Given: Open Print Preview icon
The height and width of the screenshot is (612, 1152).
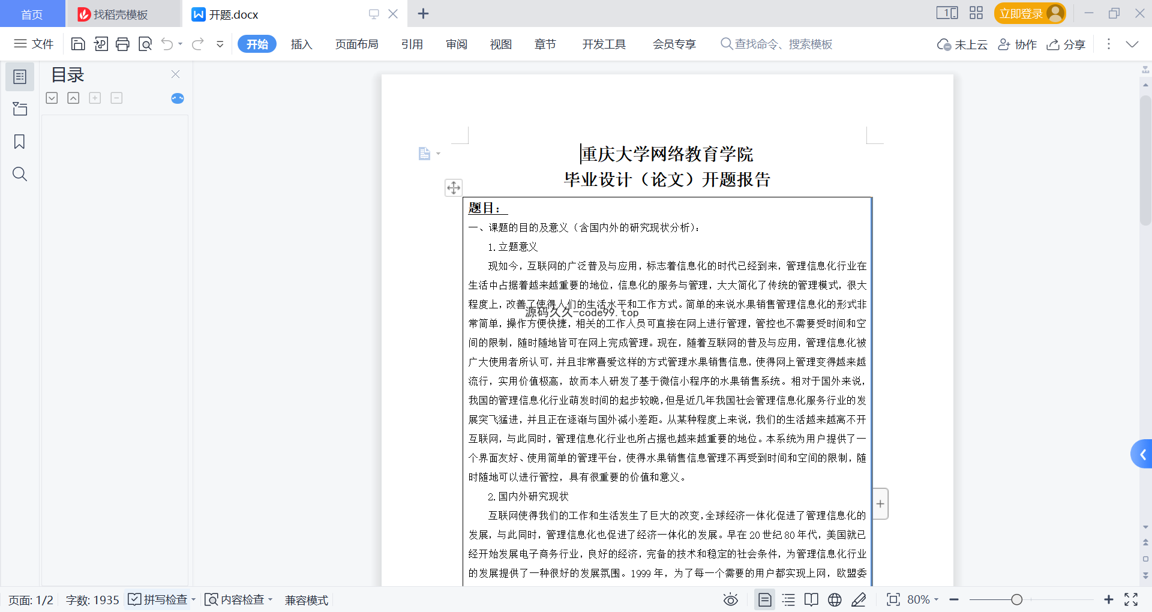Looking at the screenshot, I should [x=145, y=44].
